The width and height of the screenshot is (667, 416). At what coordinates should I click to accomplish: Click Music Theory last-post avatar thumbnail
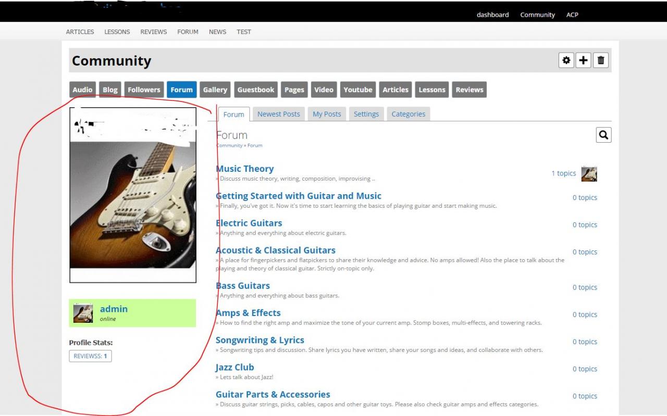coord(589,174)
